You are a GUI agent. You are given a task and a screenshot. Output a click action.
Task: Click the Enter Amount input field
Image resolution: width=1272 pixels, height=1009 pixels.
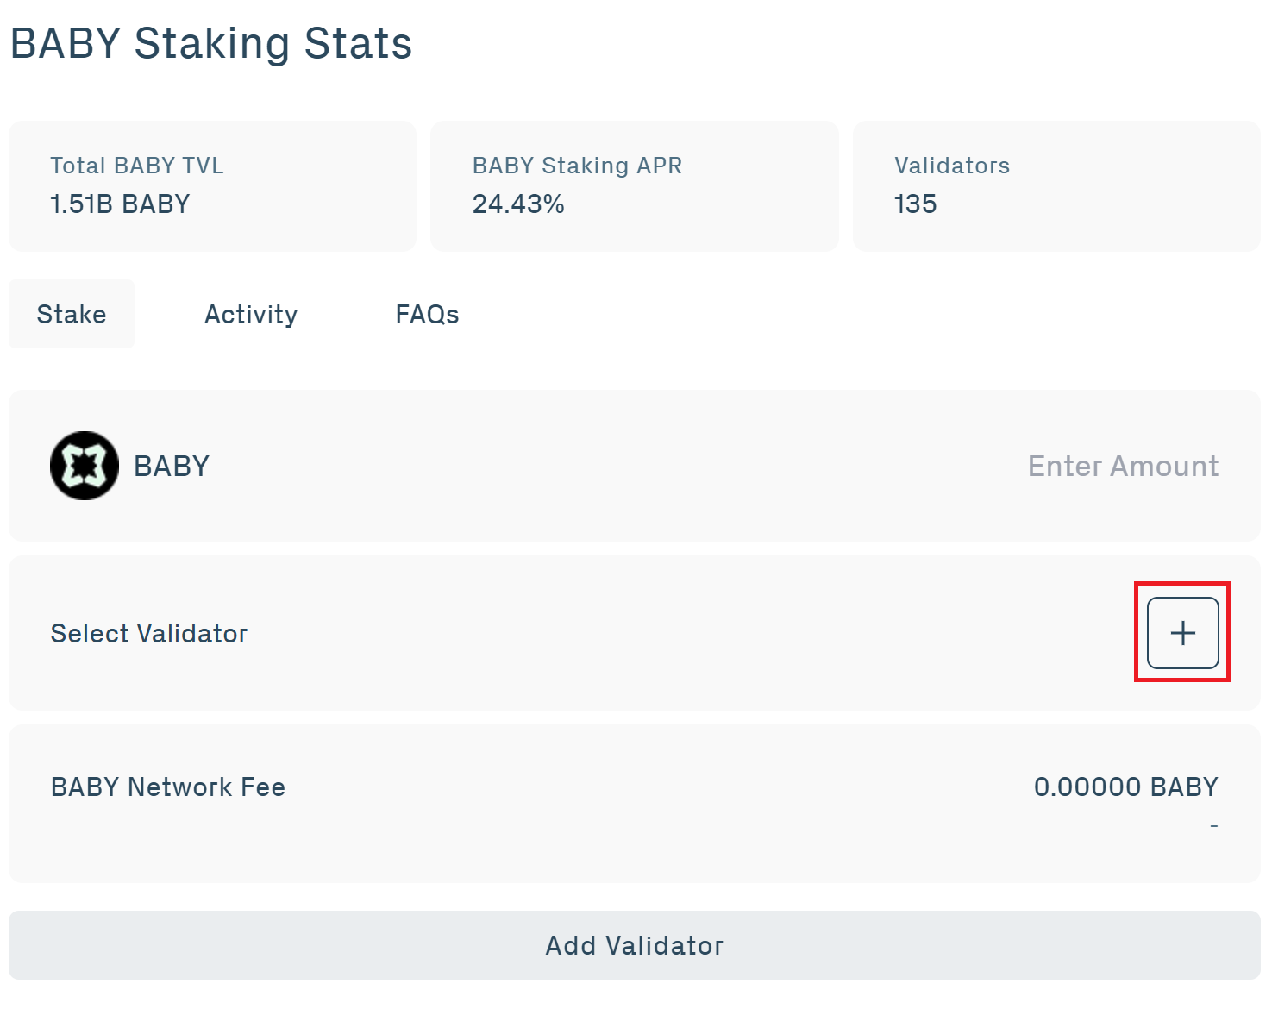click(x=1123, y=466)
